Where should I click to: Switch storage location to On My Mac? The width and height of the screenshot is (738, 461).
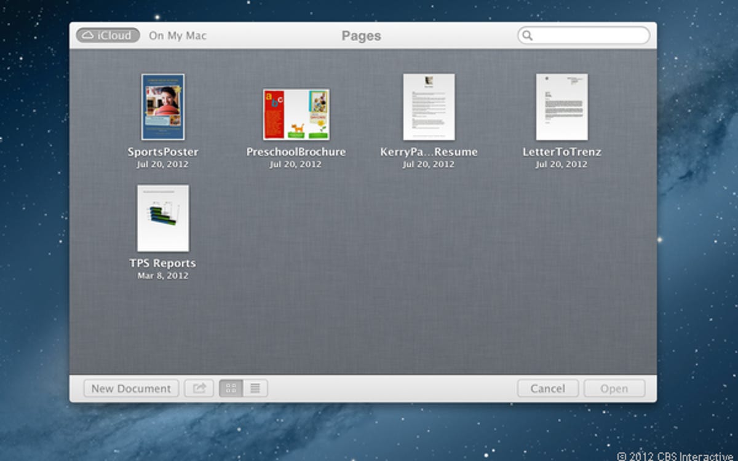point(177,36)
